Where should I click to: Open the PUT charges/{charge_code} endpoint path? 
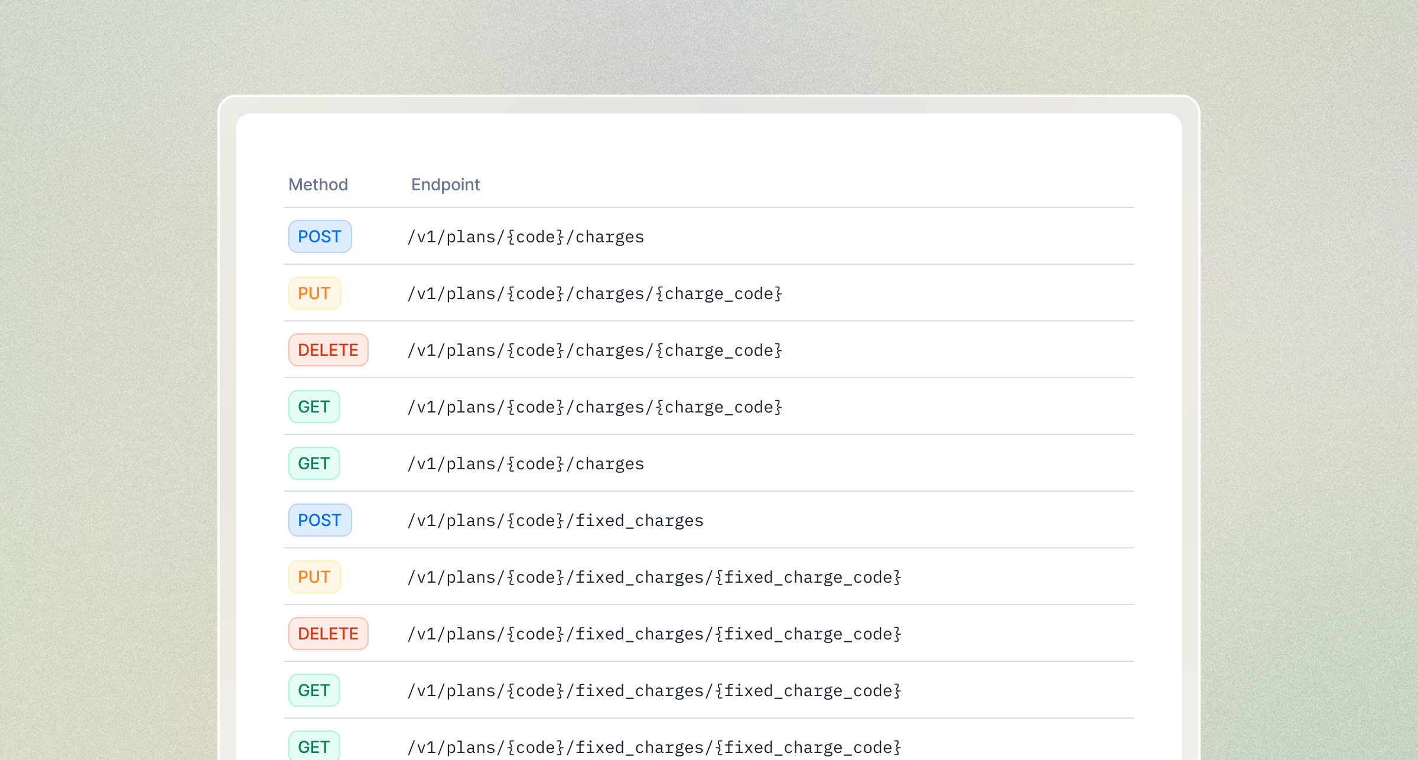click(594, 294)
